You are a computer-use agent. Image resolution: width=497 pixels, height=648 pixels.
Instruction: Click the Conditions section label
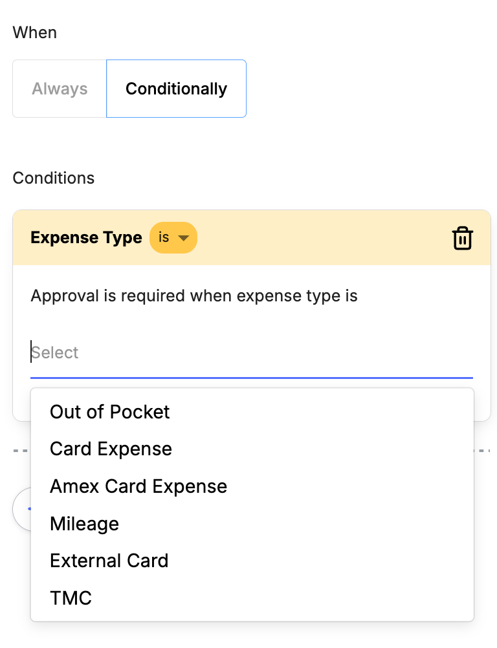[x=53, y=178]
